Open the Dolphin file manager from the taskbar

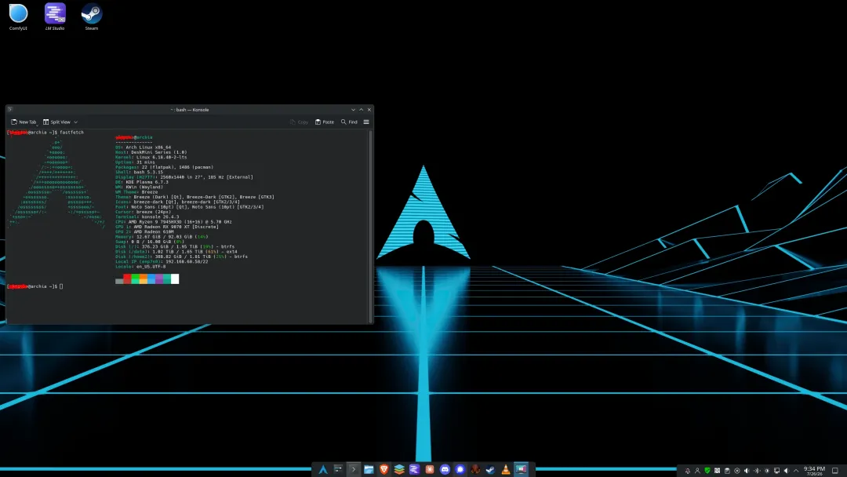pyautogui.click(x=369, y=469)
